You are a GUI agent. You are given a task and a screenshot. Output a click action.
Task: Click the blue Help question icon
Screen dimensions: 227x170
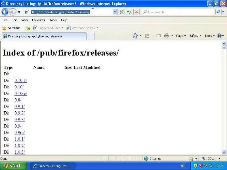tap(219, 36)
